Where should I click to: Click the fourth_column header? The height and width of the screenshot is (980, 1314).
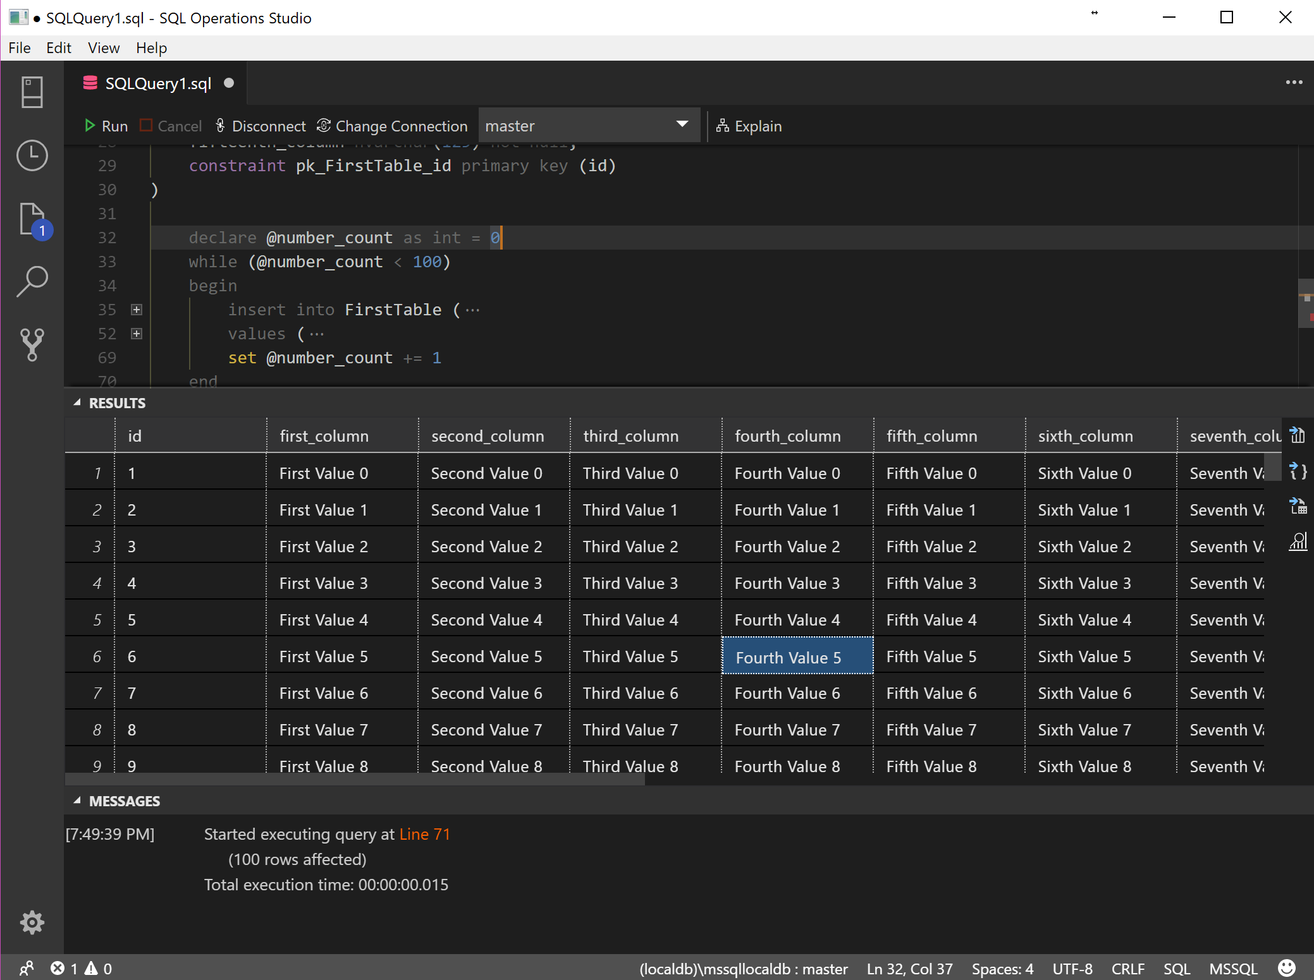(797, 436)
